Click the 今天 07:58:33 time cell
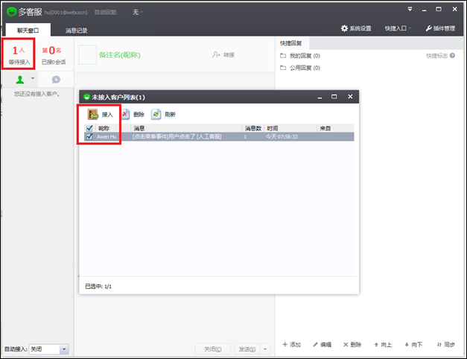Viewport: 467px width, 359px height. pos(282,137)
